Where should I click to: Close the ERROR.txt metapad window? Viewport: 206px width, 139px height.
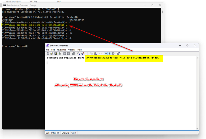click(x=195, y=45)
